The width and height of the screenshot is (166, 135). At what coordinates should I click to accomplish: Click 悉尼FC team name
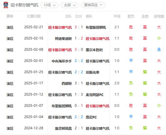pos(91,117)
